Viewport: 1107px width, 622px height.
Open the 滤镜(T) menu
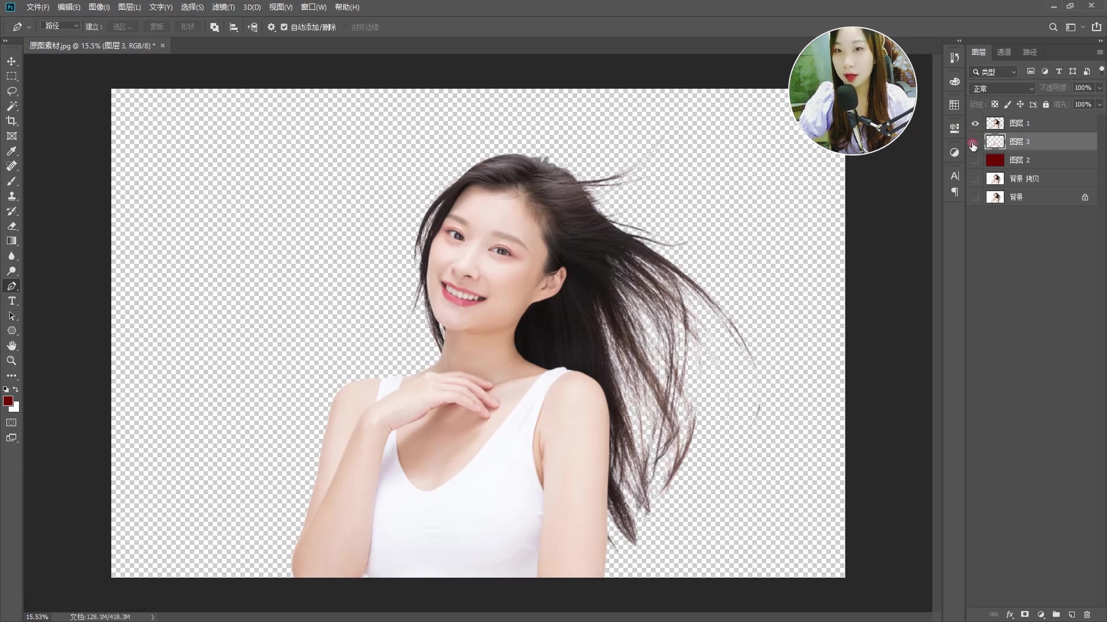[x=223, y=7]
